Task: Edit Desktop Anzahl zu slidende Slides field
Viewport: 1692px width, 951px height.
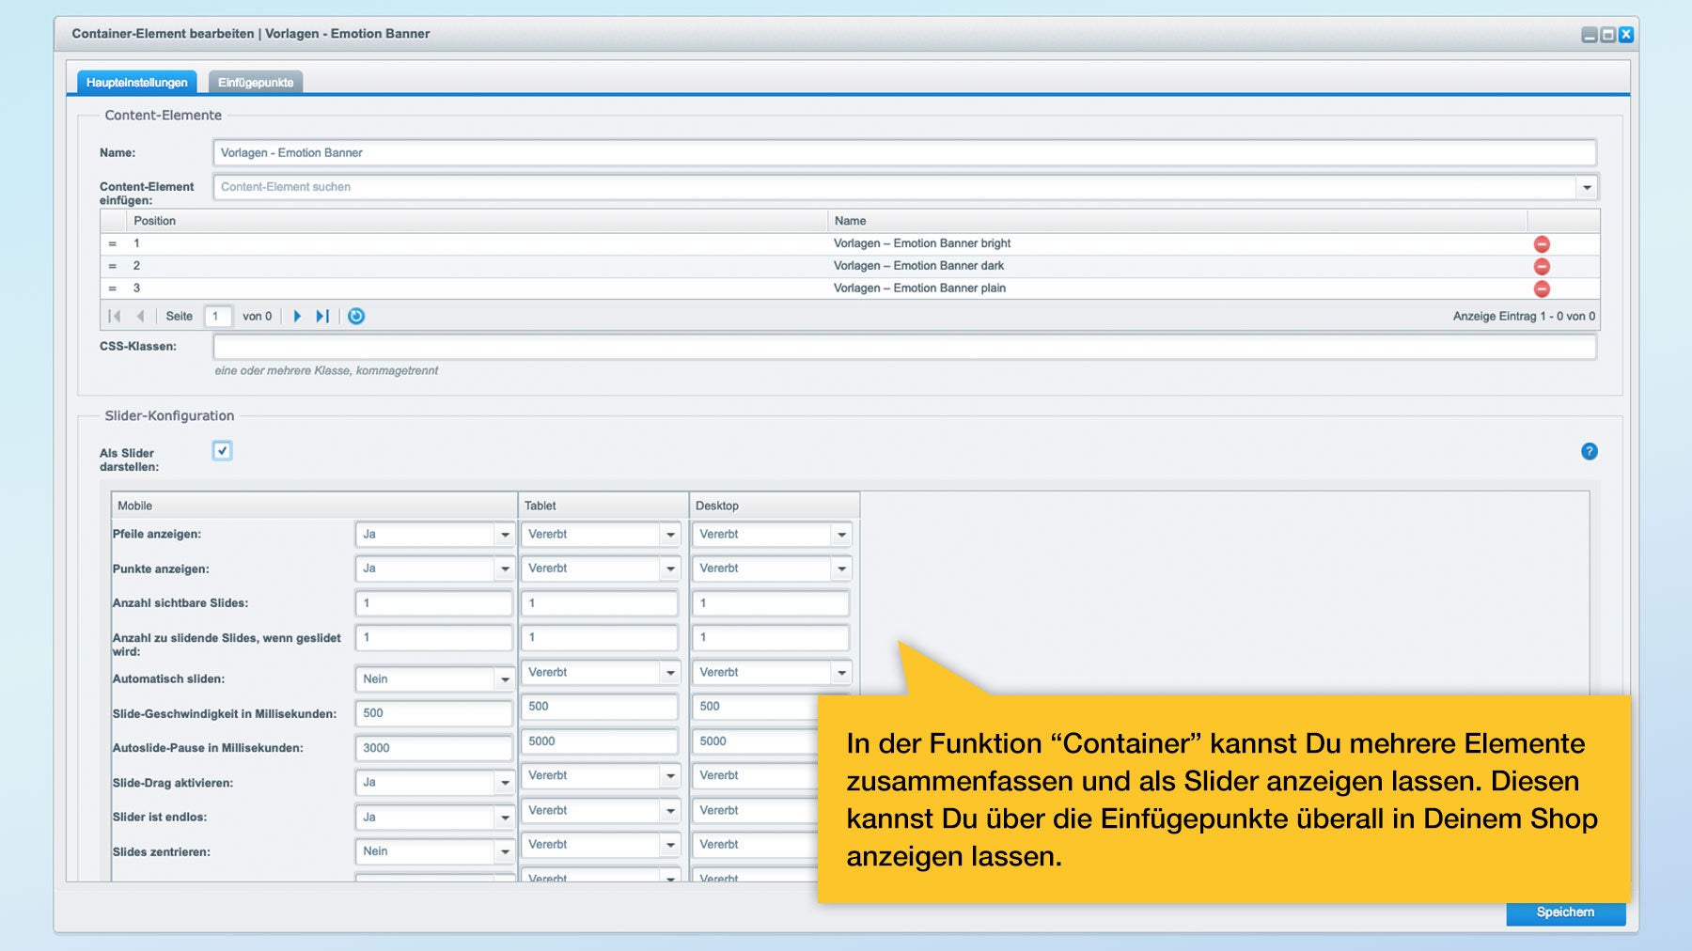Action: point(771,638)
